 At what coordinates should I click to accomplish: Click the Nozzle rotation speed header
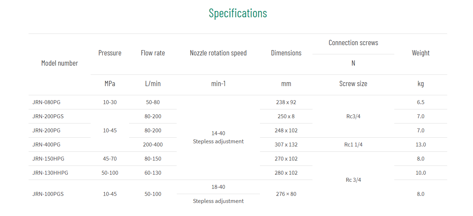tap(218, 53)
